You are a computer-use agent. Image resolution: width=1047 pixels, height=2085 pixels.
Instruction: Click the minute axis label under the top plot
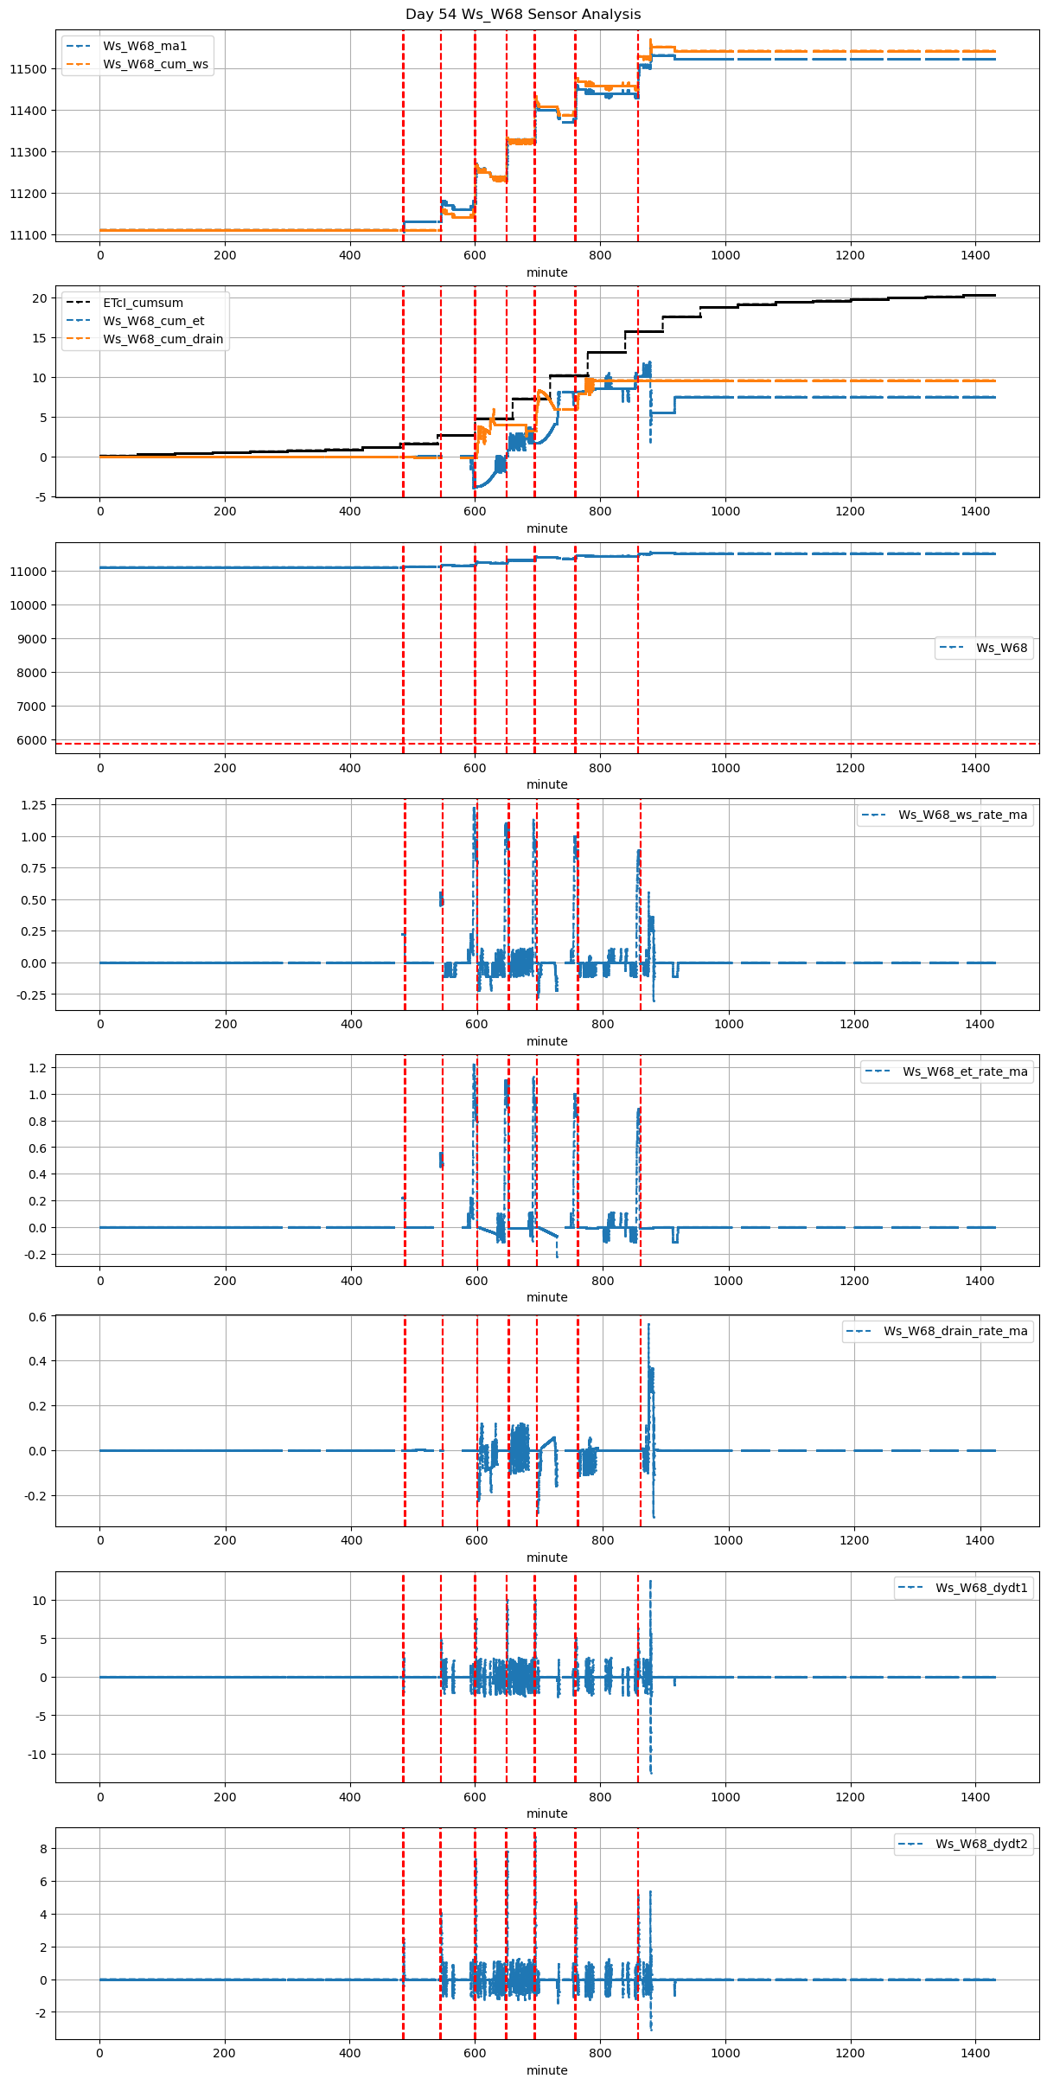[x=547, y=272]
